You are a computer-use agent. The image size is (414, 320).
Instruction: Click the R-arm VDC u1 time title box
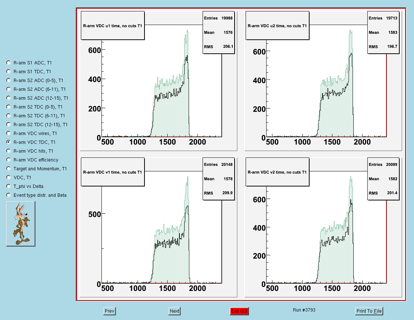113,26
